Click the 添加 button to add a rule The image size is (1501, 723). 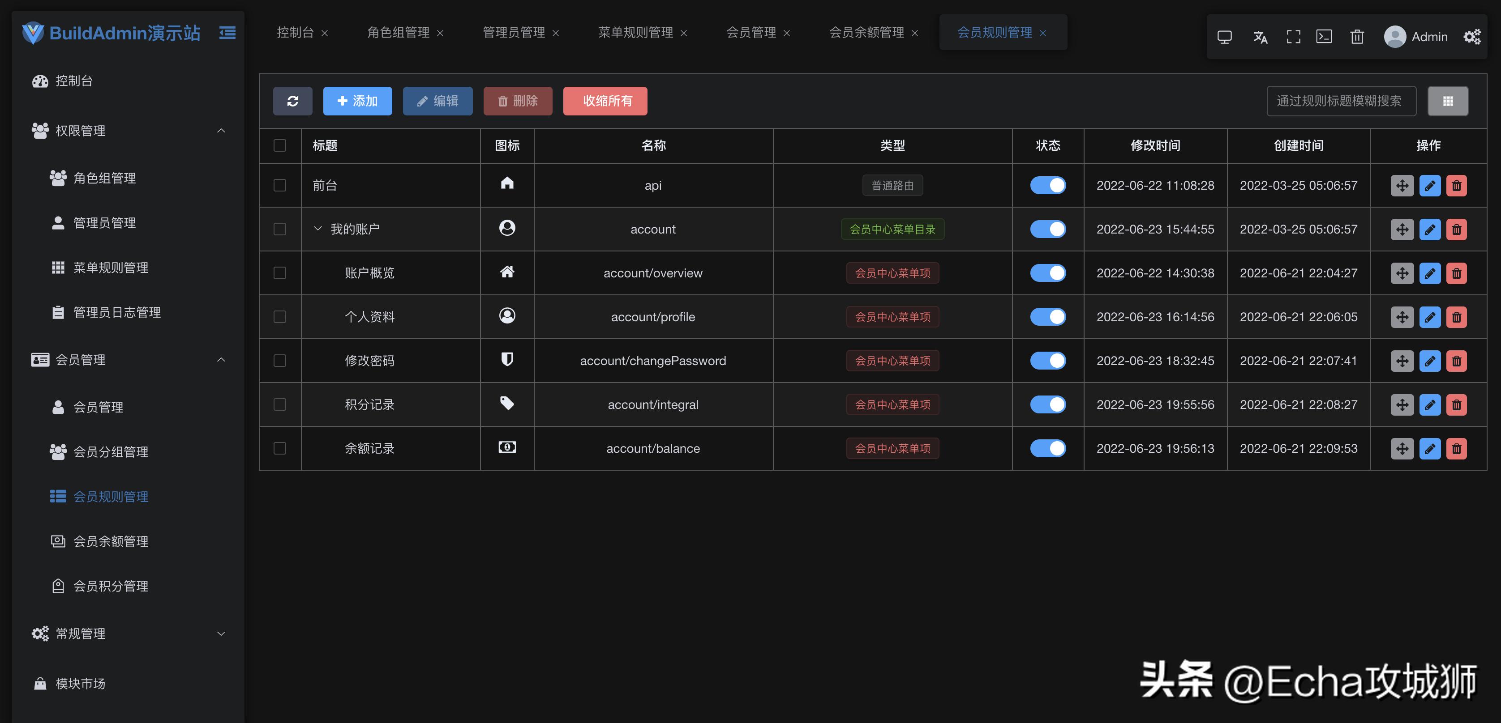tap(357, 101)
